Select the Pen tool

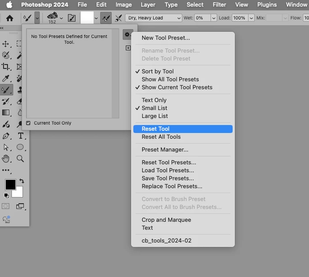pyautogui.click(x=5, y=136)
